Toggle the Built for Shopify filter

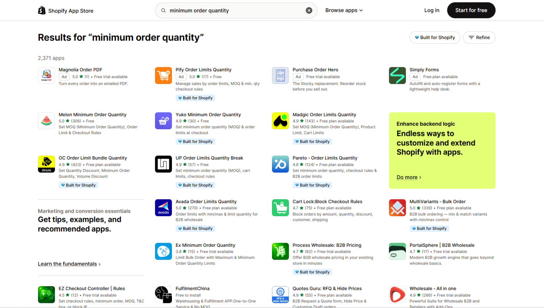pyautogui.click(x=435, y=37)
